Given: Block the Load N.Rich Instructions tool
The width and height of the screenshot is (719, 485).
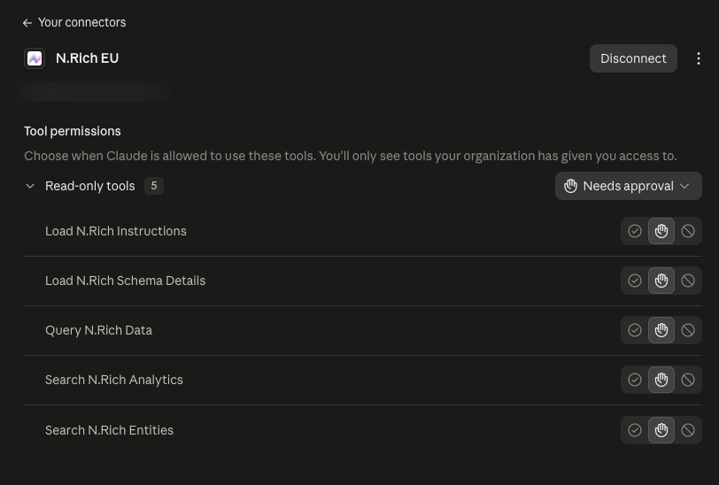Looking at the screenshot, I should [688, 231].
